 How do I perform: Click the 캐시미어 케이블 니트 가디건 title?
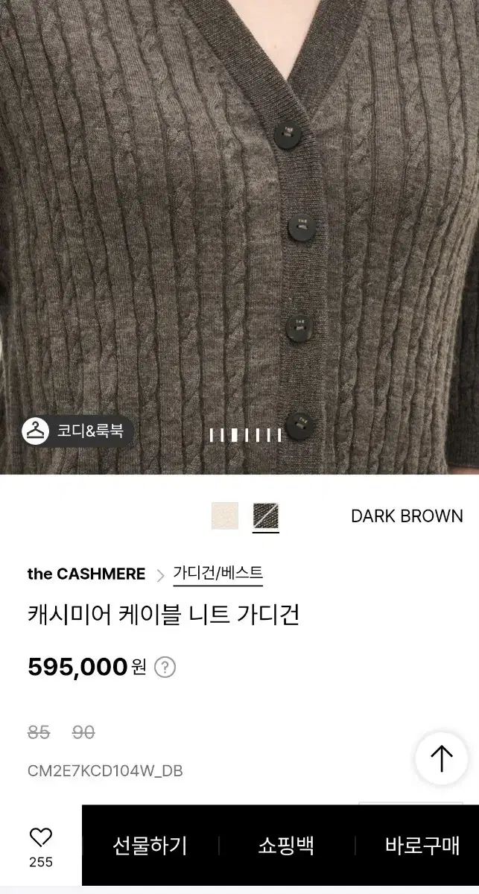click(x=163, y=615)
